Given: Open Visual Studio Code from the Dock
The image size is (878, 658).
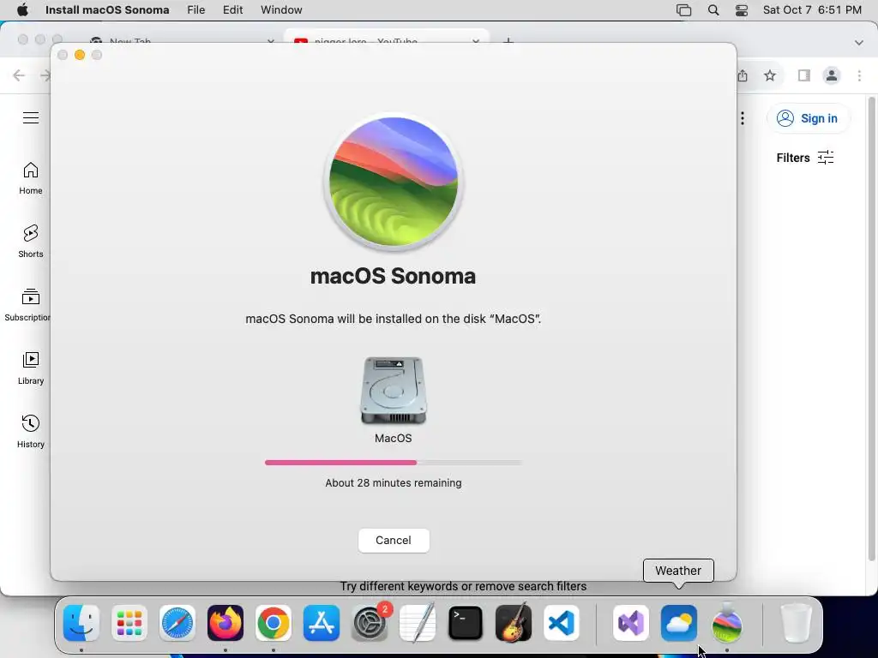Looking at the screenshot, I should 561,623.
